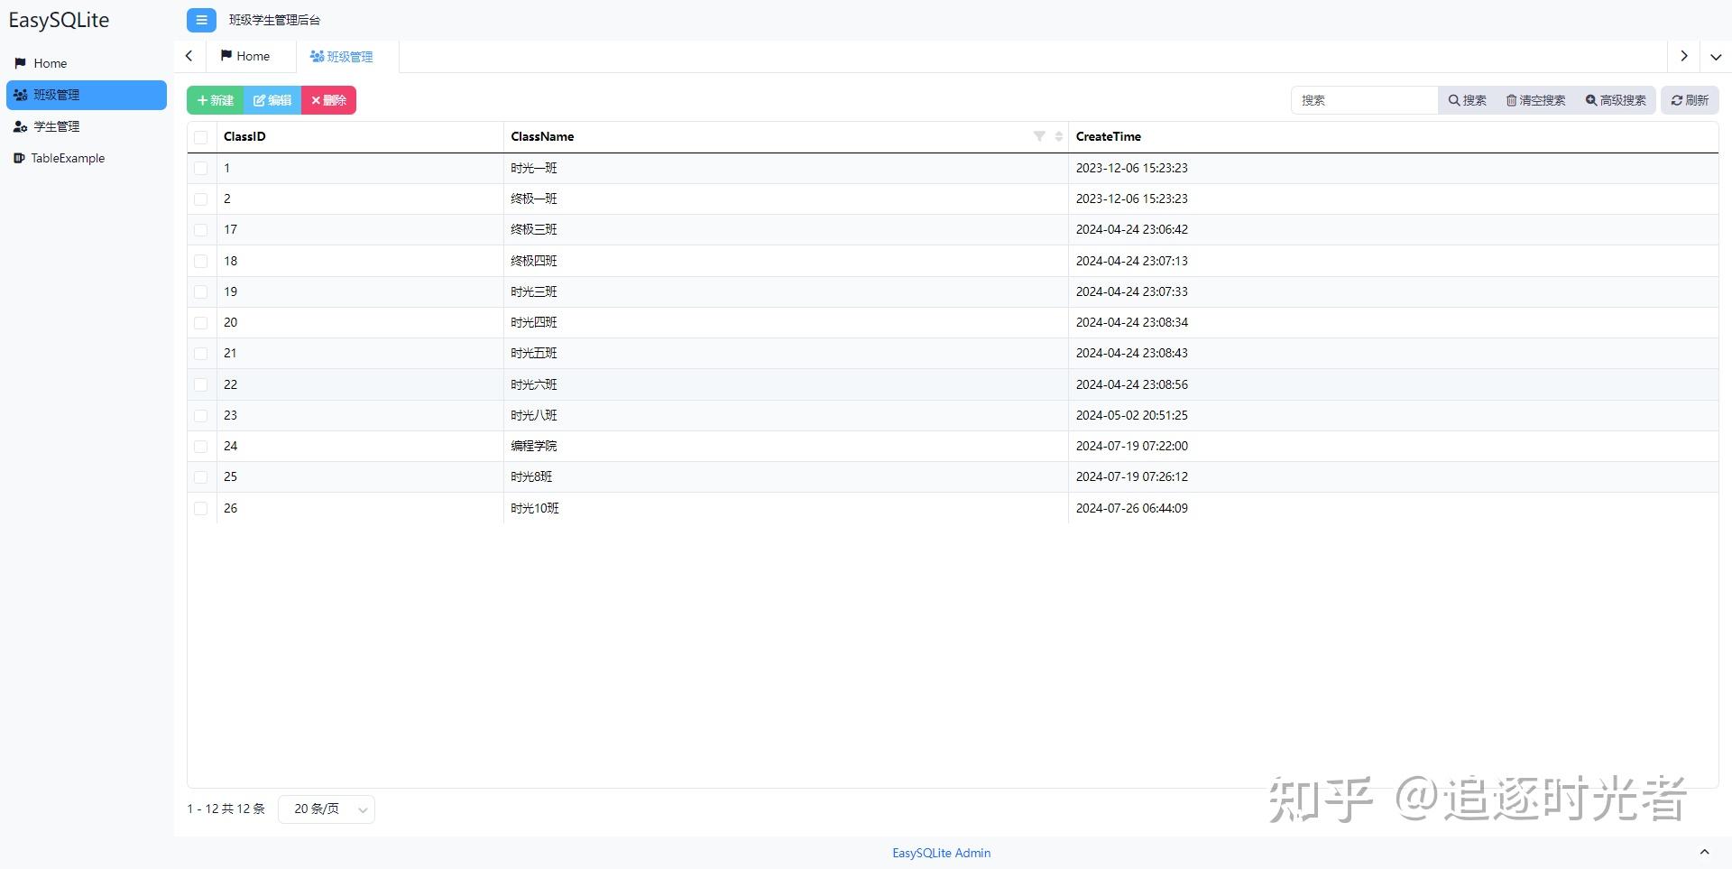
Task: Switch to the Home tab
Action: (245, 56)
